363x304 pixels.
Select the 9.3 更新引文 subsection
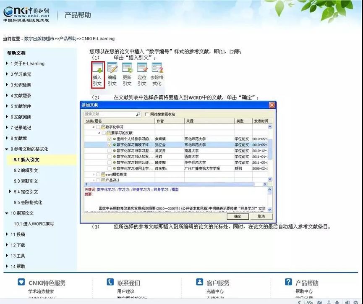tap(26, 181)
